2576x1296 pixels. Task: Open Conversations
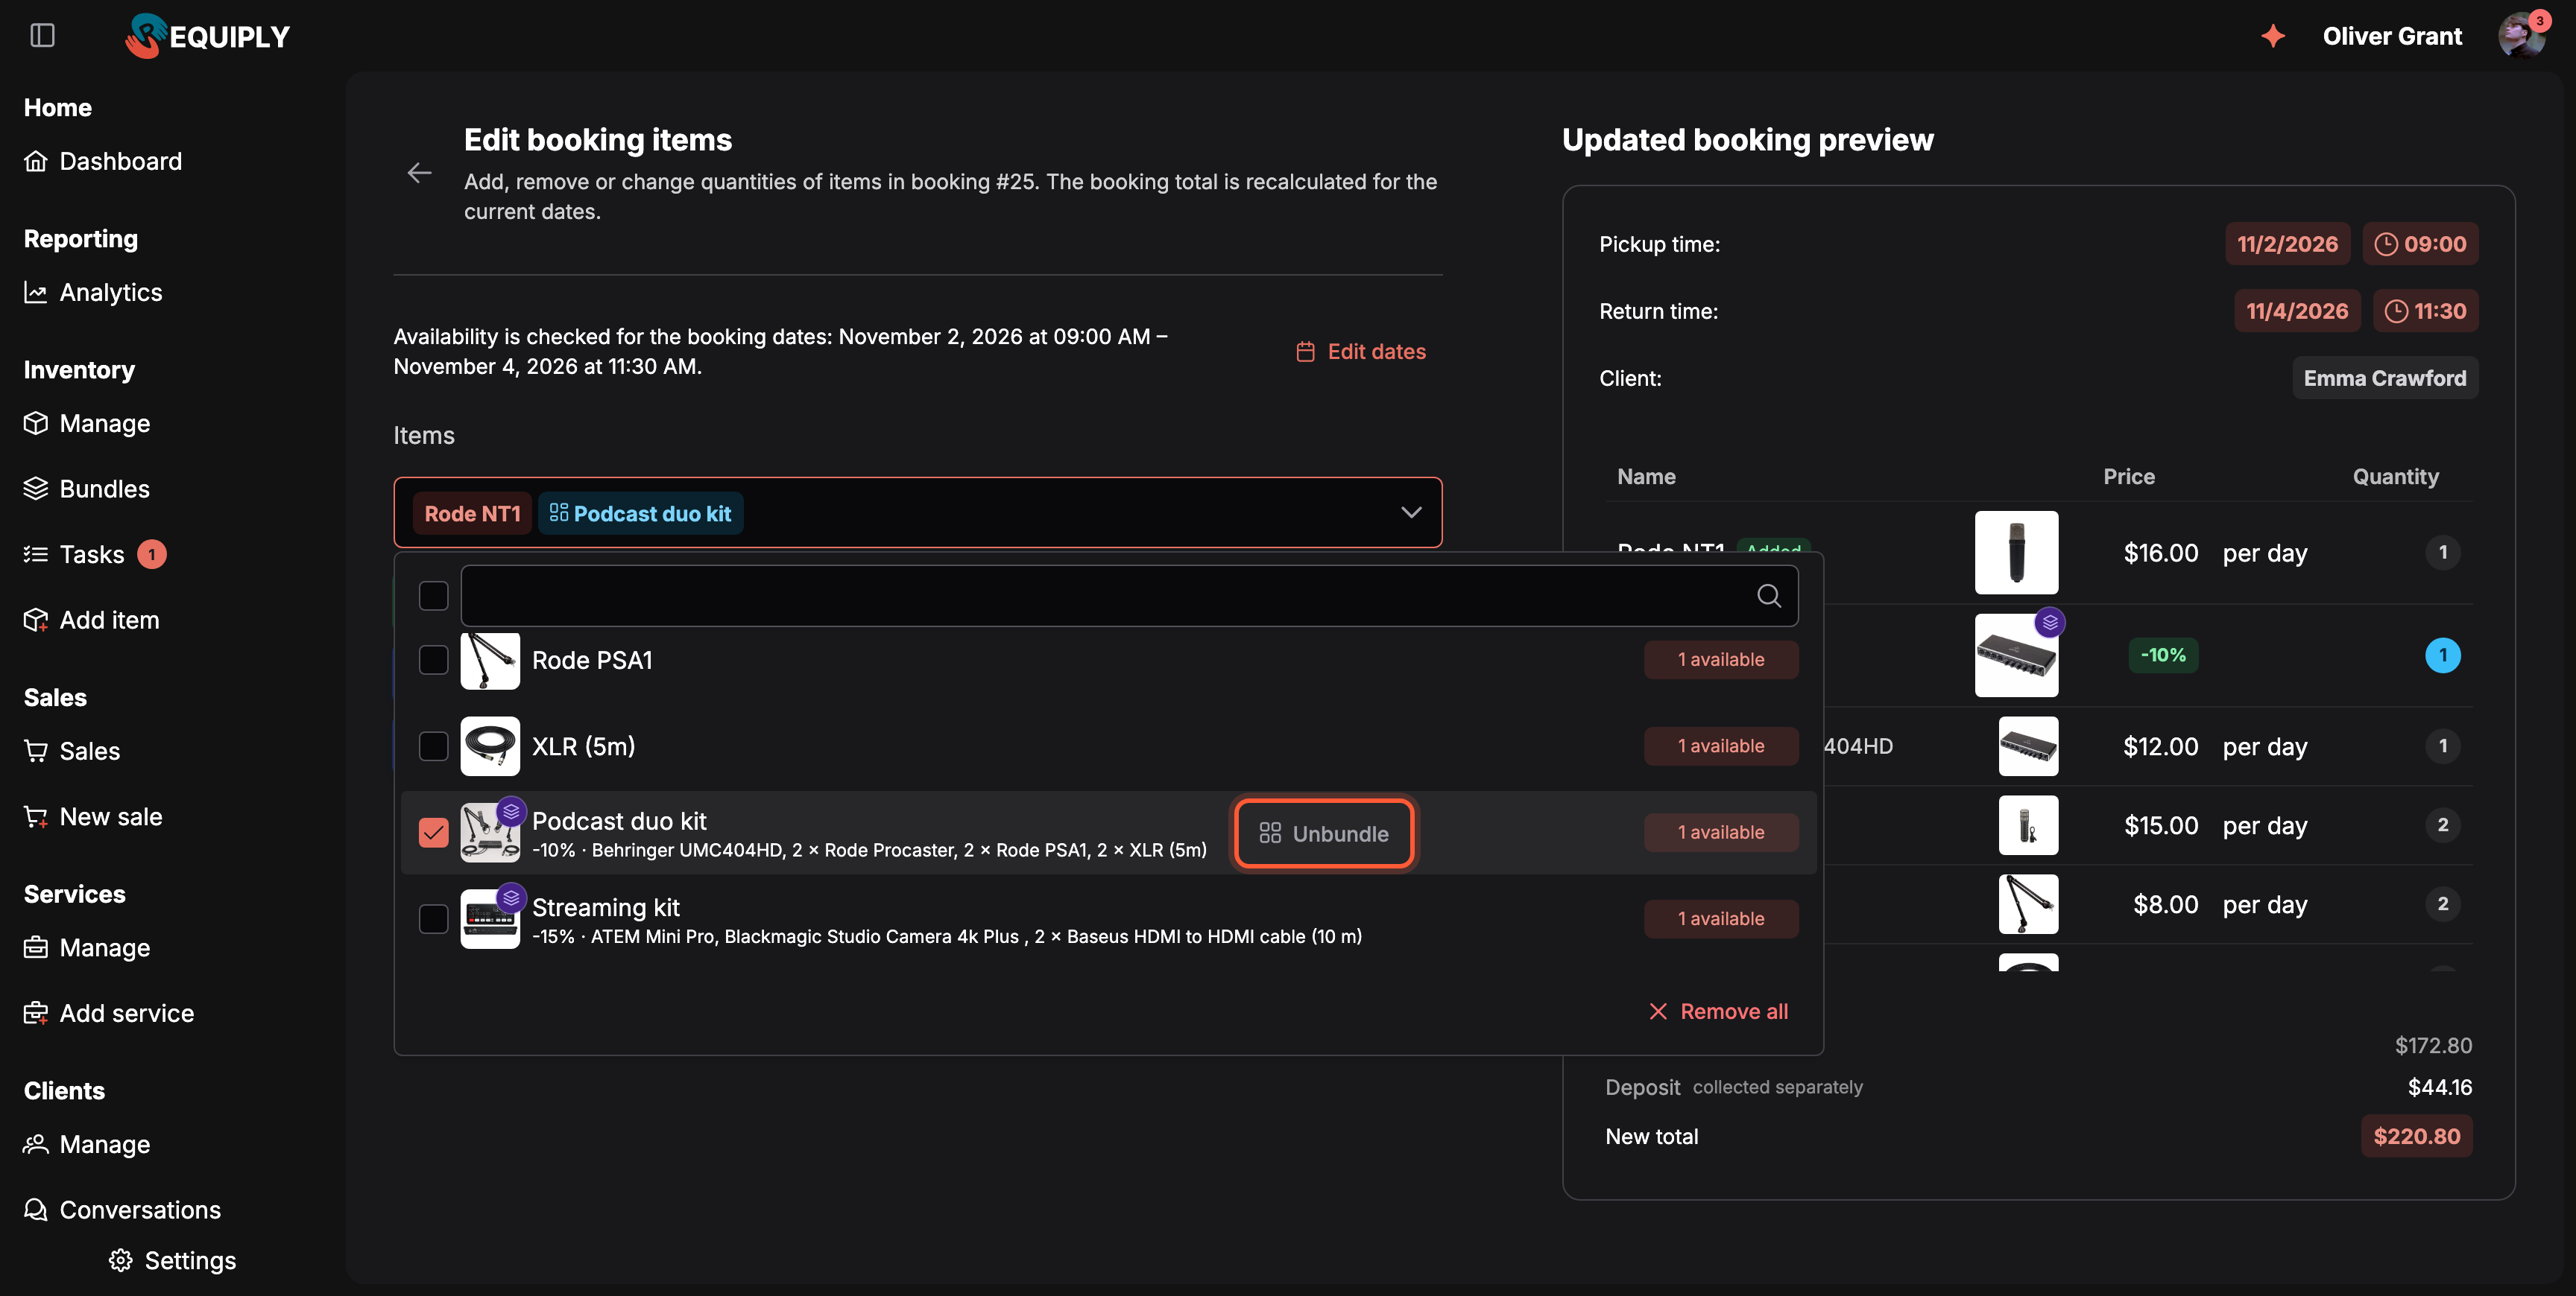click(x=122, y=1209)
